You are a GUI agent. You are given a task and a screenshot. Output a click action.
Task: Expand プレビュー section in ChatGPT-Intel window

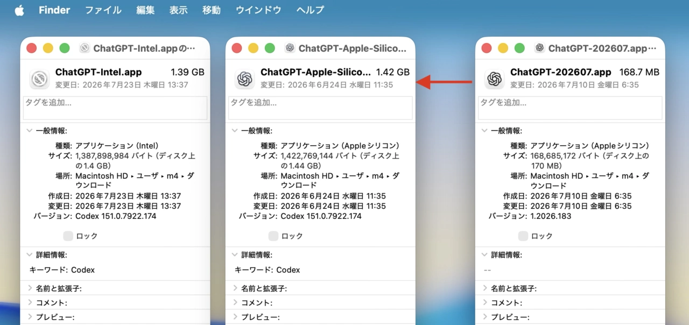(x=30, y=317)
